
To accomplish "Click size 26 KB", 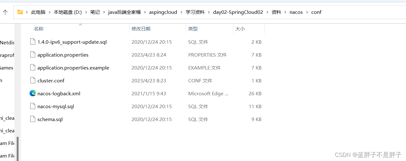I will click(x=255, y=93).
